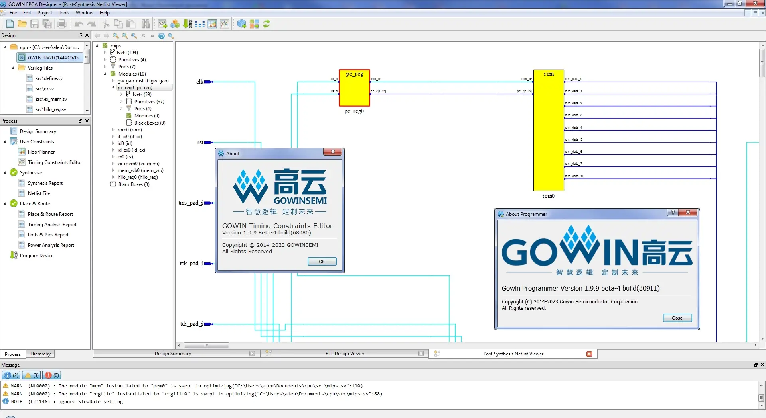This screenshot has width=766, height=418.
Task: Open the Timing Constraints Editor chart icon in toolbar
Action: click(x=225, y=24)
